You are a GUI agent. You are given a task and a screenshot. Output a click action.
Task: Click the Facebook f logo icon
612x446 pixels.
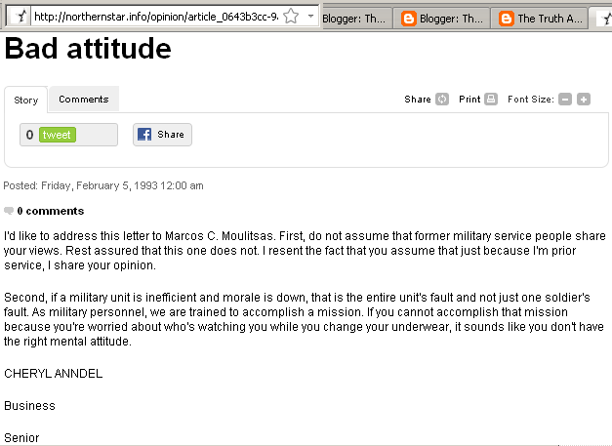point(144,135)
